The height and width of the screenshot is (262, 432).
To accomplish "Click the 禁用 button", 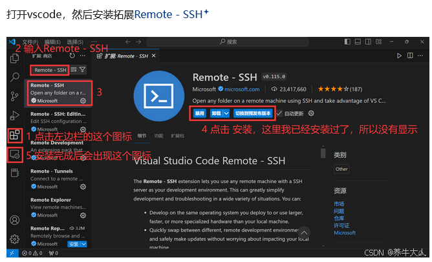I will tap(199, 113).
